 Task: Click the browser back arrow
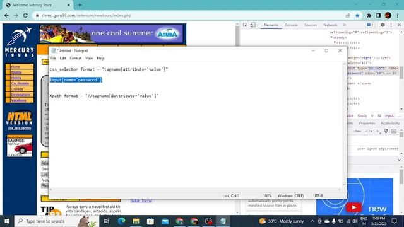tap(6, 15)
